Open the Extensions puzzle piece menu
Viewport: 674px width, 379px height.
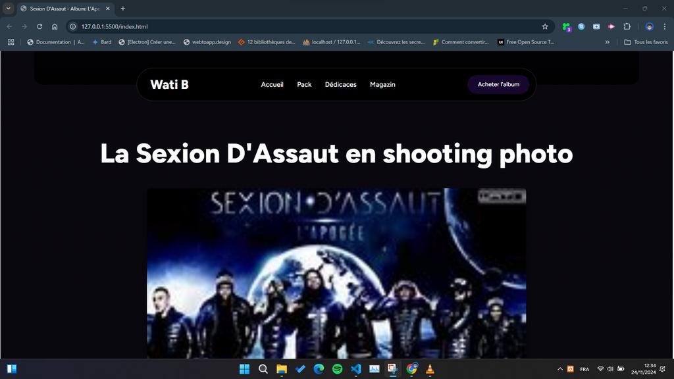pos(627,26)
